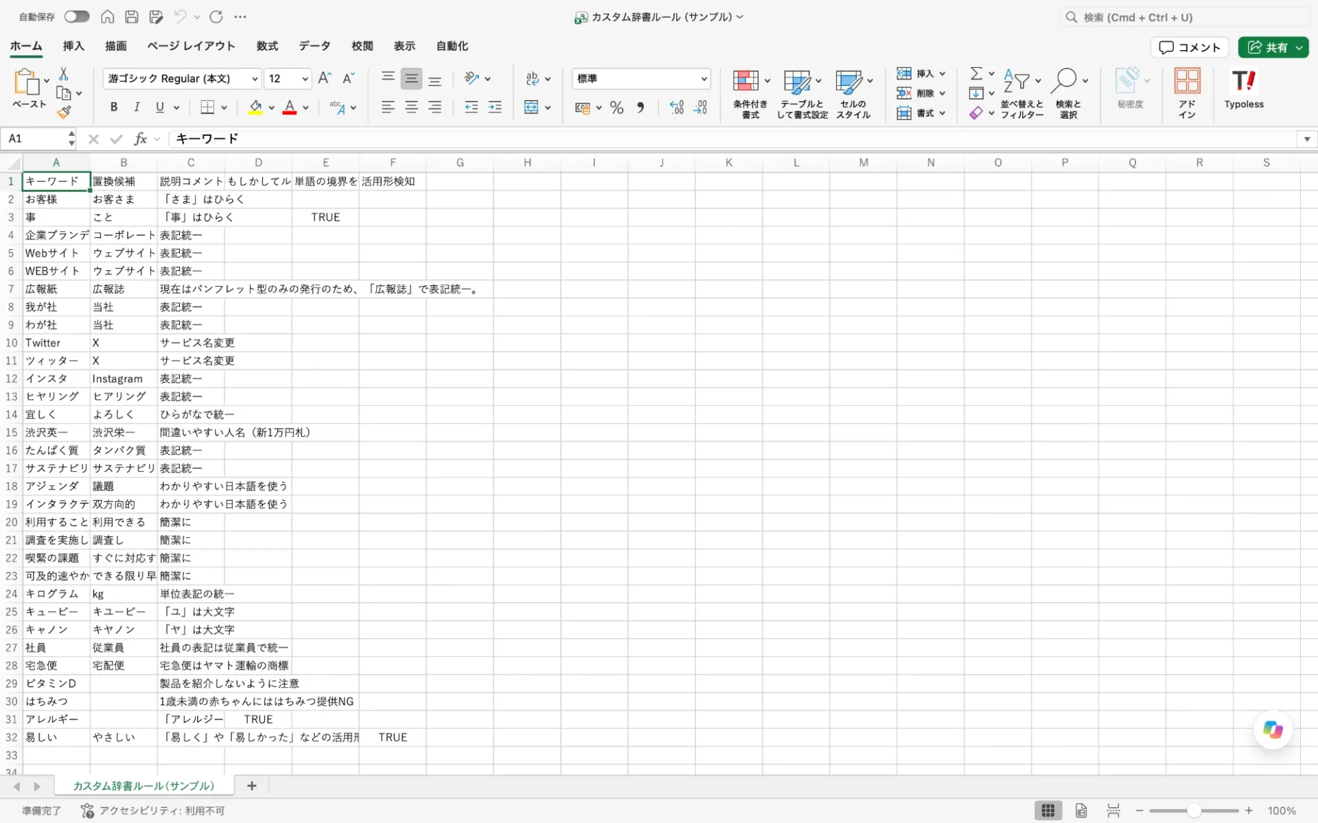
Task: Switch to the Page Layout tab
Action: [x=191, y=46]
